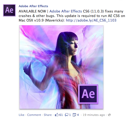This screenshot has width=132, height=122.
Task: Share the After Effects update post
Action: click(48, 115)
